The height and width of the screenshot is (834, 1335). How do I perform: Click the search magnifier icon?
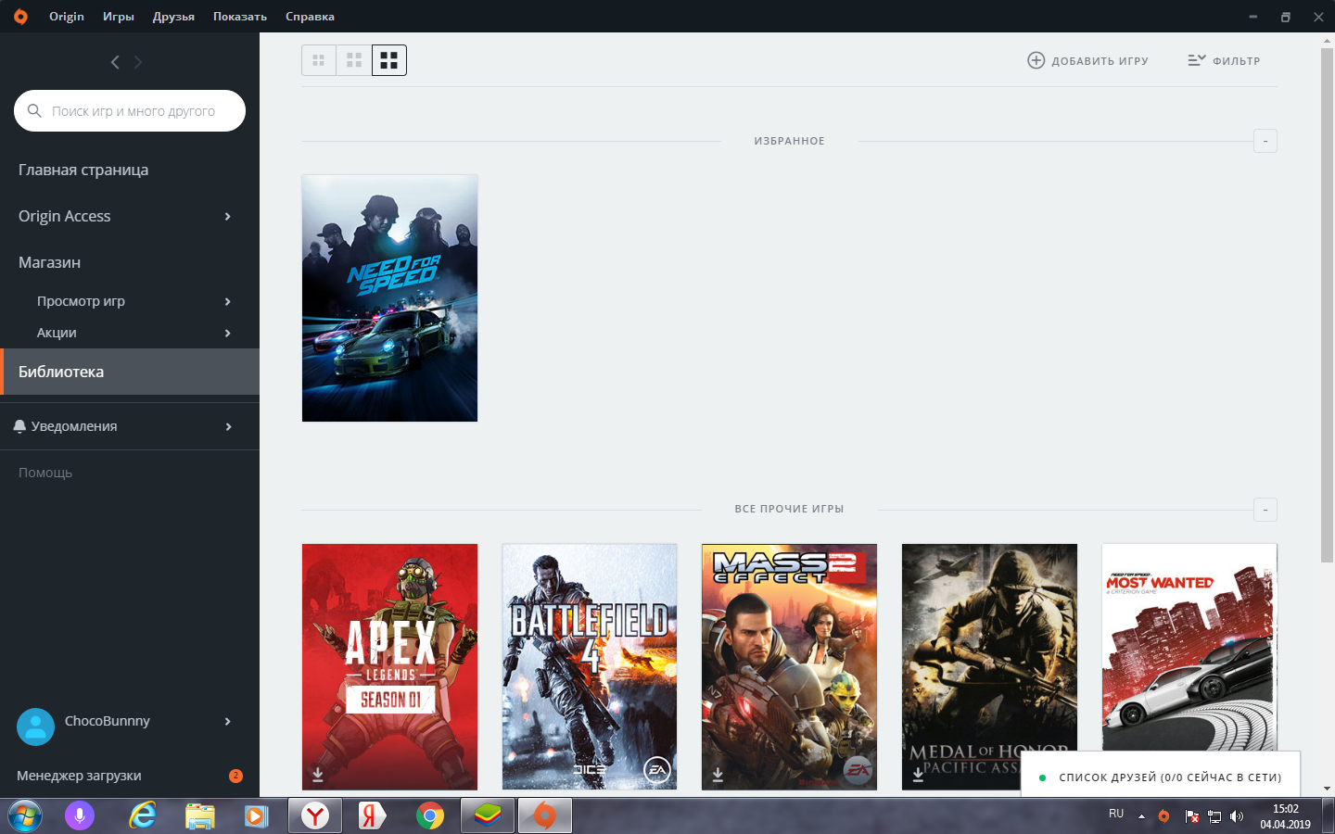click(34, 111)
